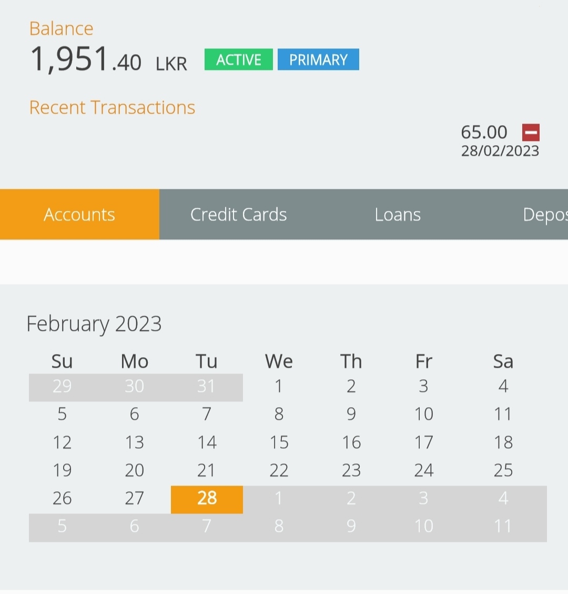This screenshot has width=568, height=594.
Task: Click the blue PRIMARY badge
Action: [x=318, y=59]
